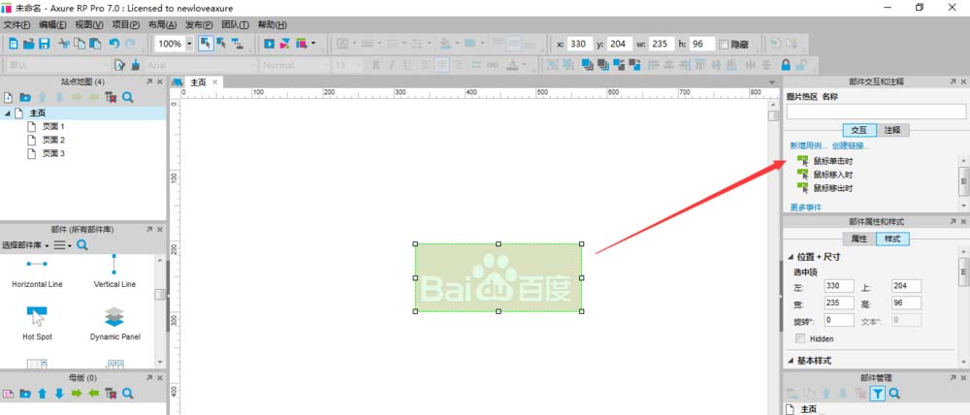Check the 隐藏 checkbox in the toolbar
This screenshot has width=970, height=415.
point(724,45)
